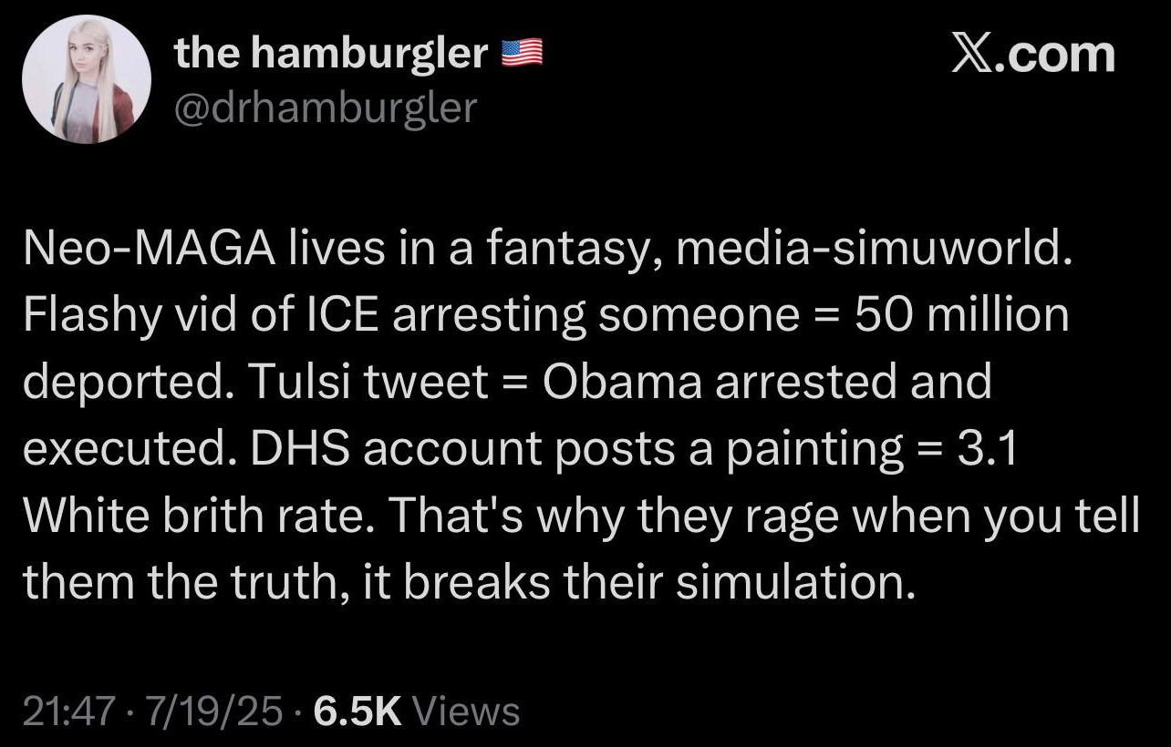
Task: Click the "Views" label
Action: 467,711
